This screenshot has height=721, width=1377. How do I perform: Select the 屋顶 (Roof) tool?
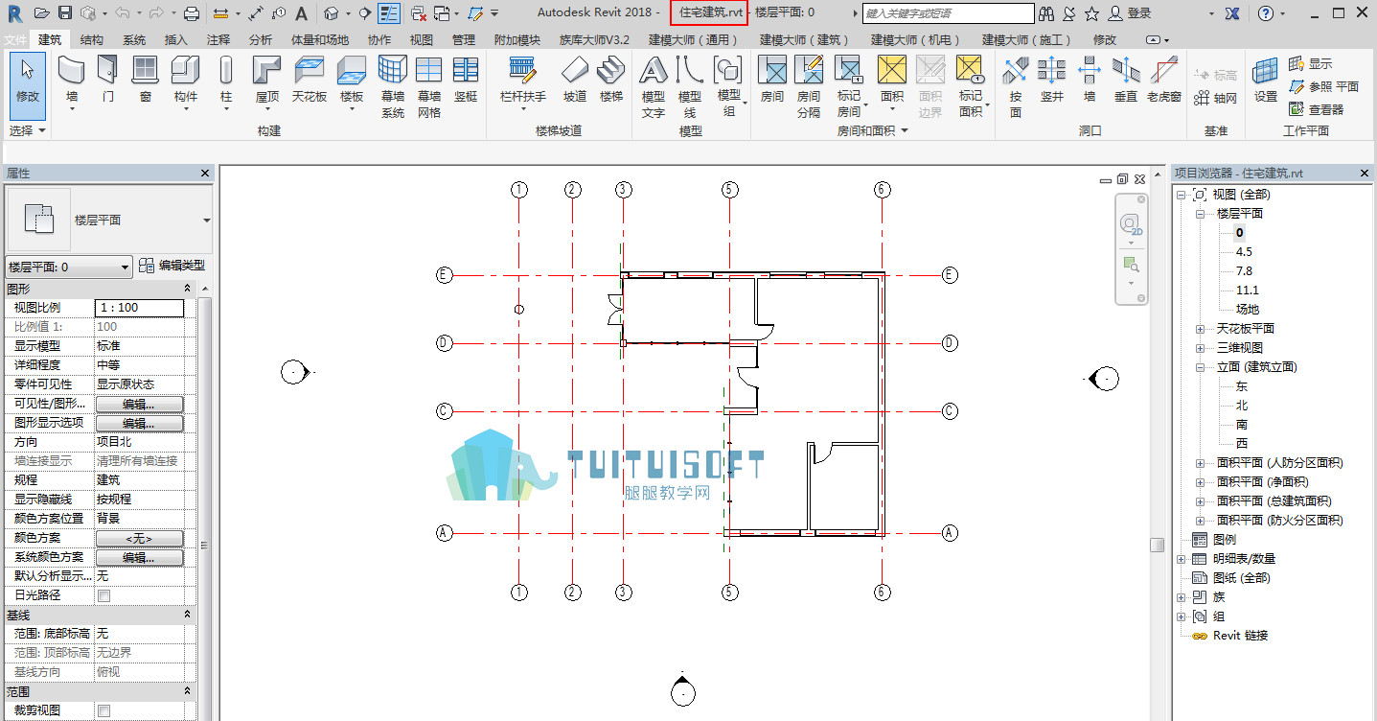coord(267,82)
